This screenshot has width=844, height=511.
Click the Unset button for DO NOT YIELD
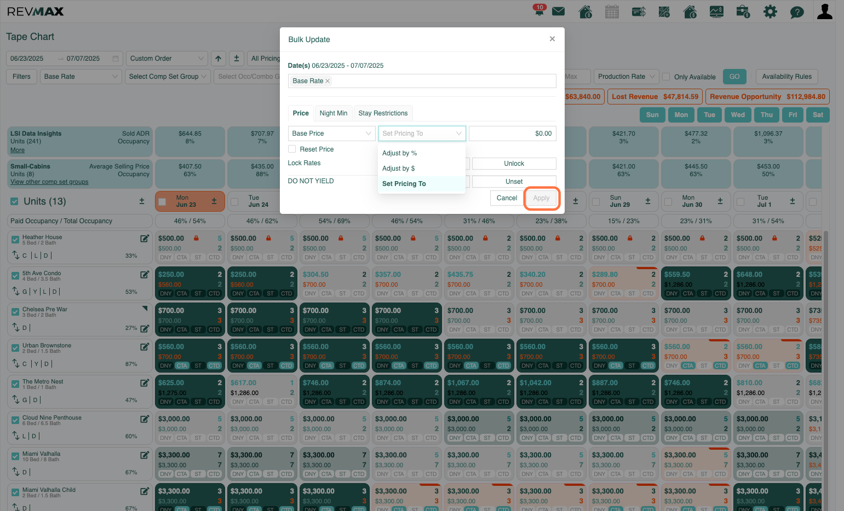514,182
